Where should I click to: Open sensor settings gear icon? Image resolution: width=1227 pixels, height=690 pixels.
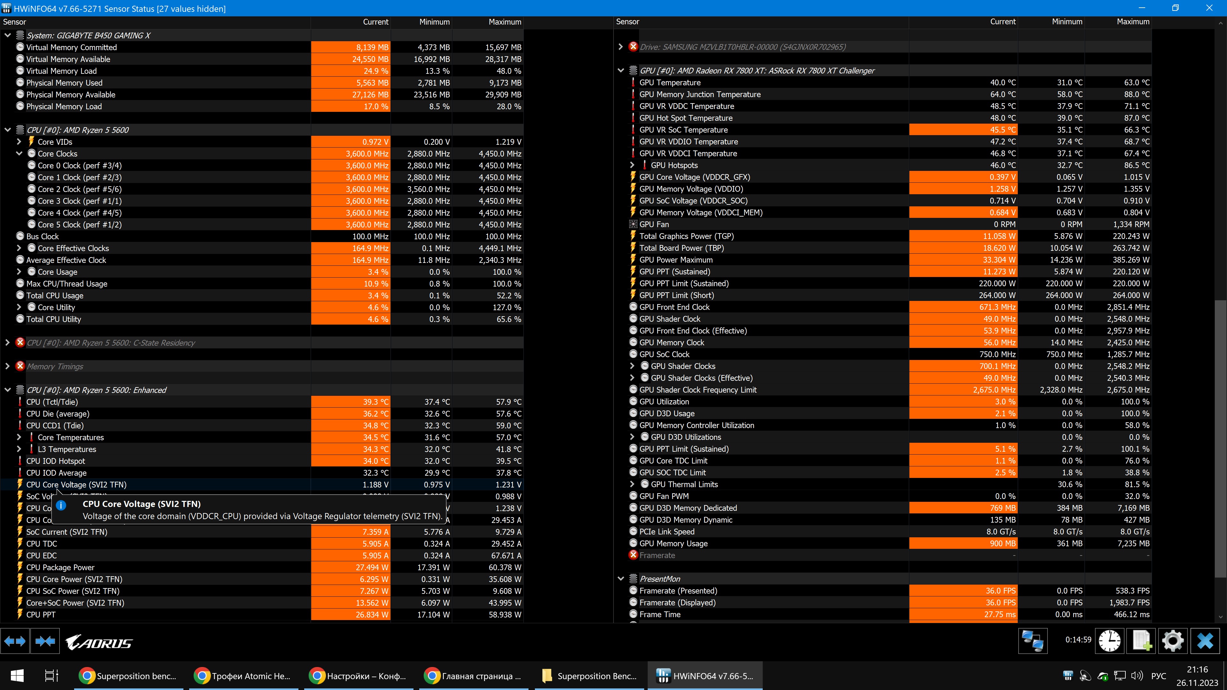pos(1173,641)
